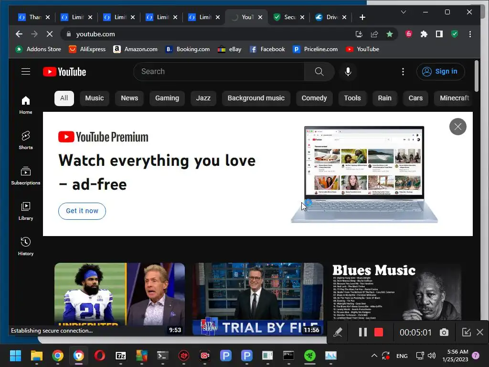Image resolution: width=489 pixels, height=367 pixels.
Task: Open Library in sidebar
Action: [26, 211]
